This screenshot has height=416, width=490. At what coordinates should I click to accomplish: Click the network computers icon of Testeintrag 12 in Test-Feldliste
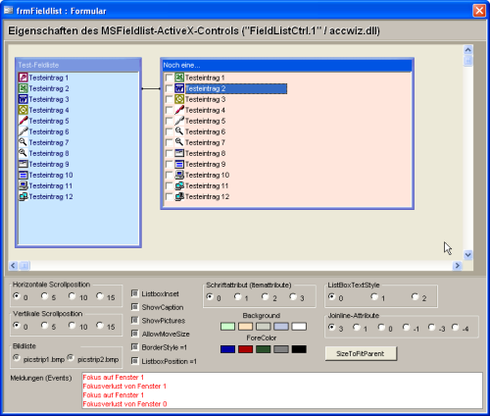tap(23, 196)
